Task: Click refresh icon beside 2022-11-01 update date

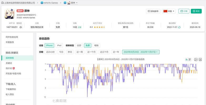Action: pos(179,27)
